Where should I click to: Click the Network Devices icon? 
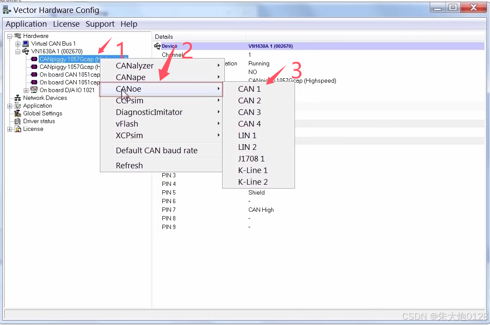18,98
